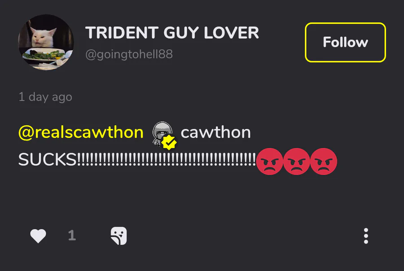
Task: View the like count of 1
Action: [72, 236]
